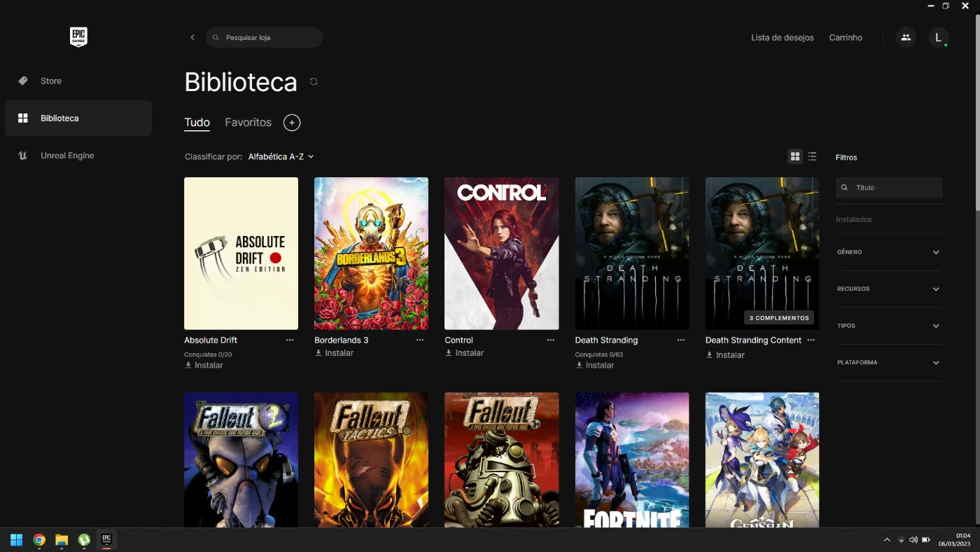The image size is (980, 552).
Task: Open more options for Control
Action: click(551, 340)
